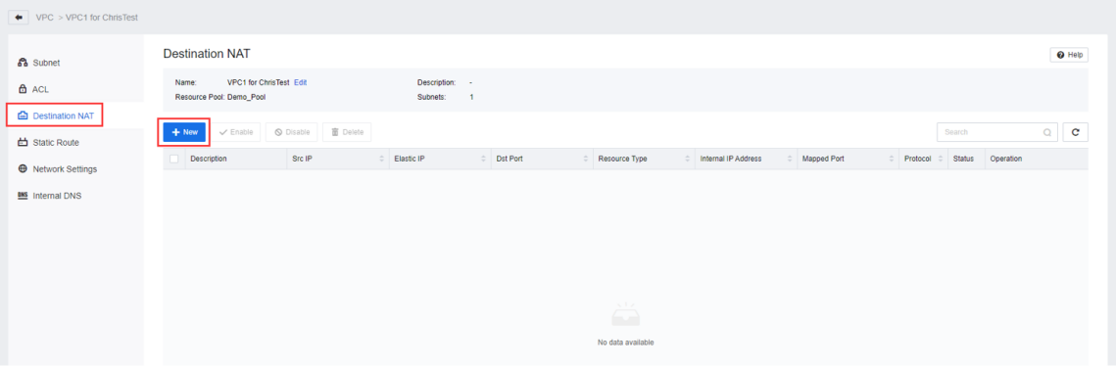Click the Help button
1116x367 pixels.
tap(1069, 55)
